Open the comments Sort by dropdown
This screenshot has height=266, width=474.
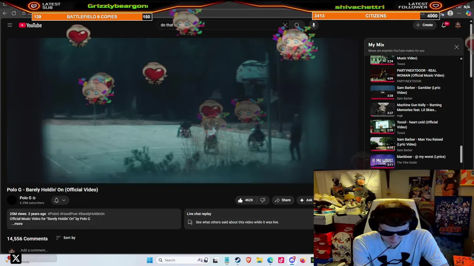(66, 238)
